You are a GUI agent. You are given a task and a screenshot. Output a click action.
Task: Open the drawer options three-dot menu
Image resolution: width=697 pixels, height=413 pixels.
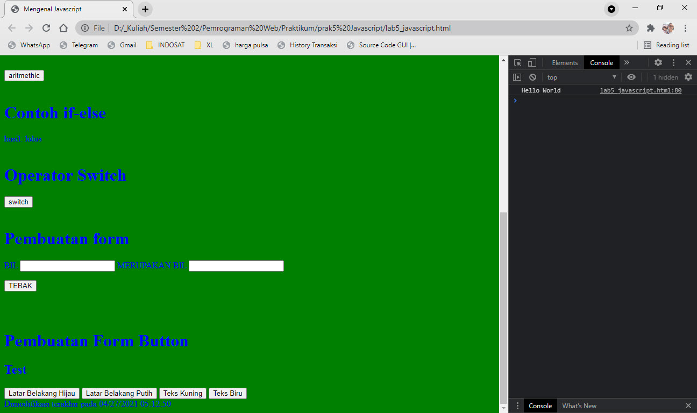pos(517,405)
